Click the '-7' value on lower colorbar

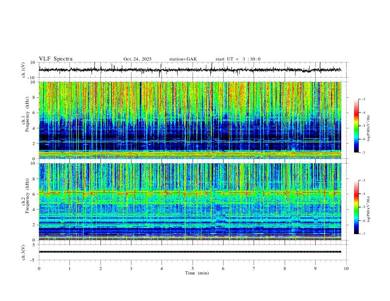tap(363, 234)
